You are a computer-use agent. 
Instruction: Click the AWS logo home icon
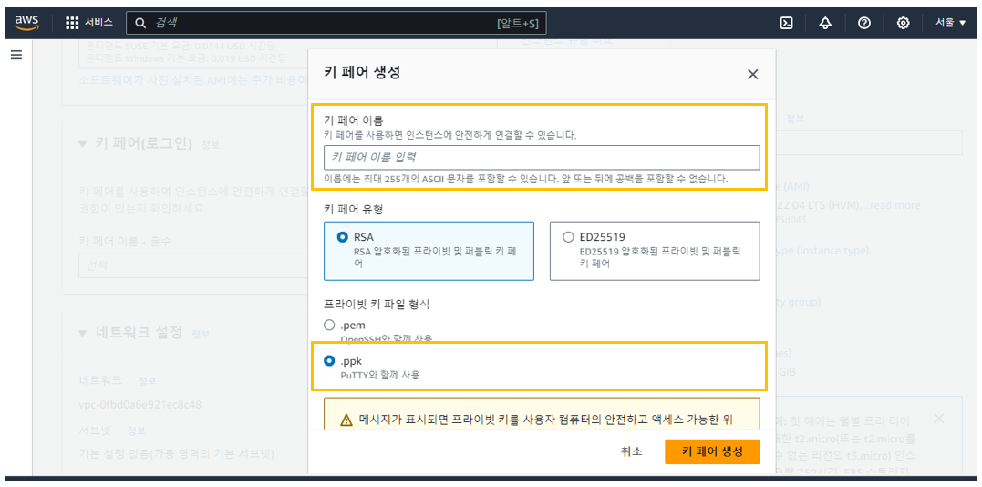point(27,23)
